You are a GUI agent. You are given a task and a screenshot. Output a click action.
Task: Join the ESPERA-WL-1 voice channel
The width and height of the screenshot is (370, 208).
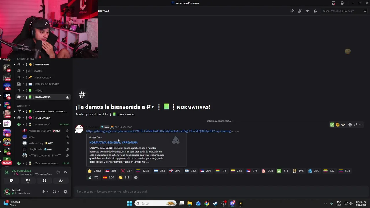tap(43, 125)
